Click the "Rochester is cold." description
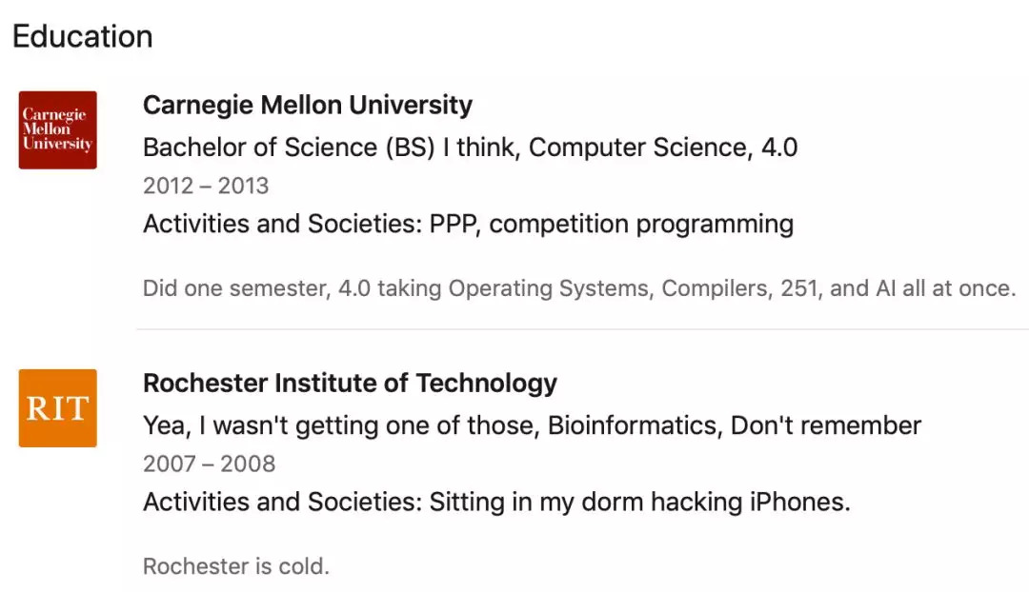1029x592 pixels. click(x=235, y=566)
